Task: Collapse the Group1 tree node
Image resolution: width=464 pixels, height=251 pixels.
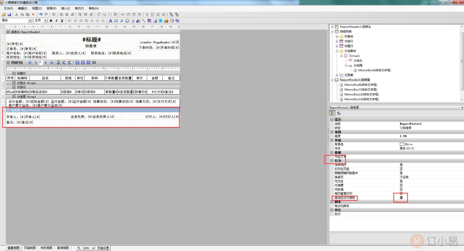Action: pos(341,56)
